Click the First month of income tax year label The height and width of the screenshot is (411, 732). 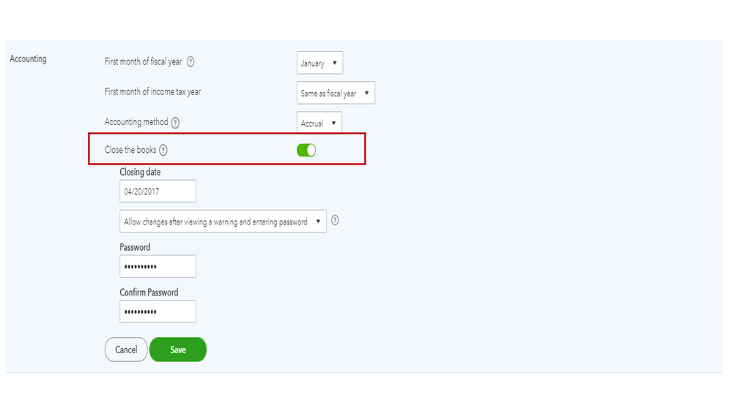152,91
